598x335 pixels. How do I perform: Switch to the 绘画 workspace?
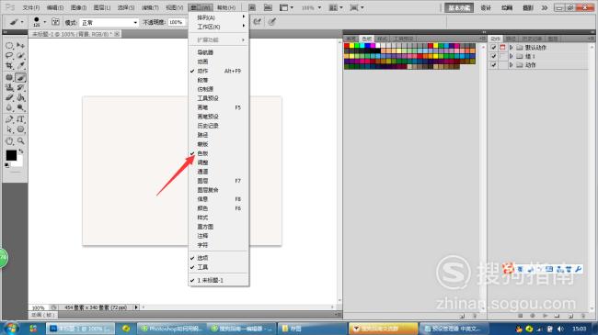(x=507, y=7)
